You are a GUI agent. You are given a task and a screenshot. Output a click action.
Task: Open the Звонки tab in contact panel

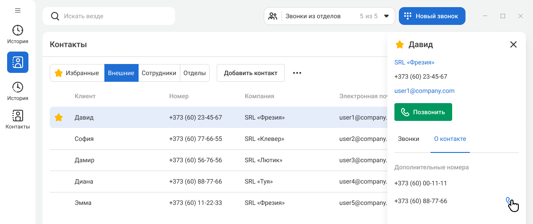409,139
